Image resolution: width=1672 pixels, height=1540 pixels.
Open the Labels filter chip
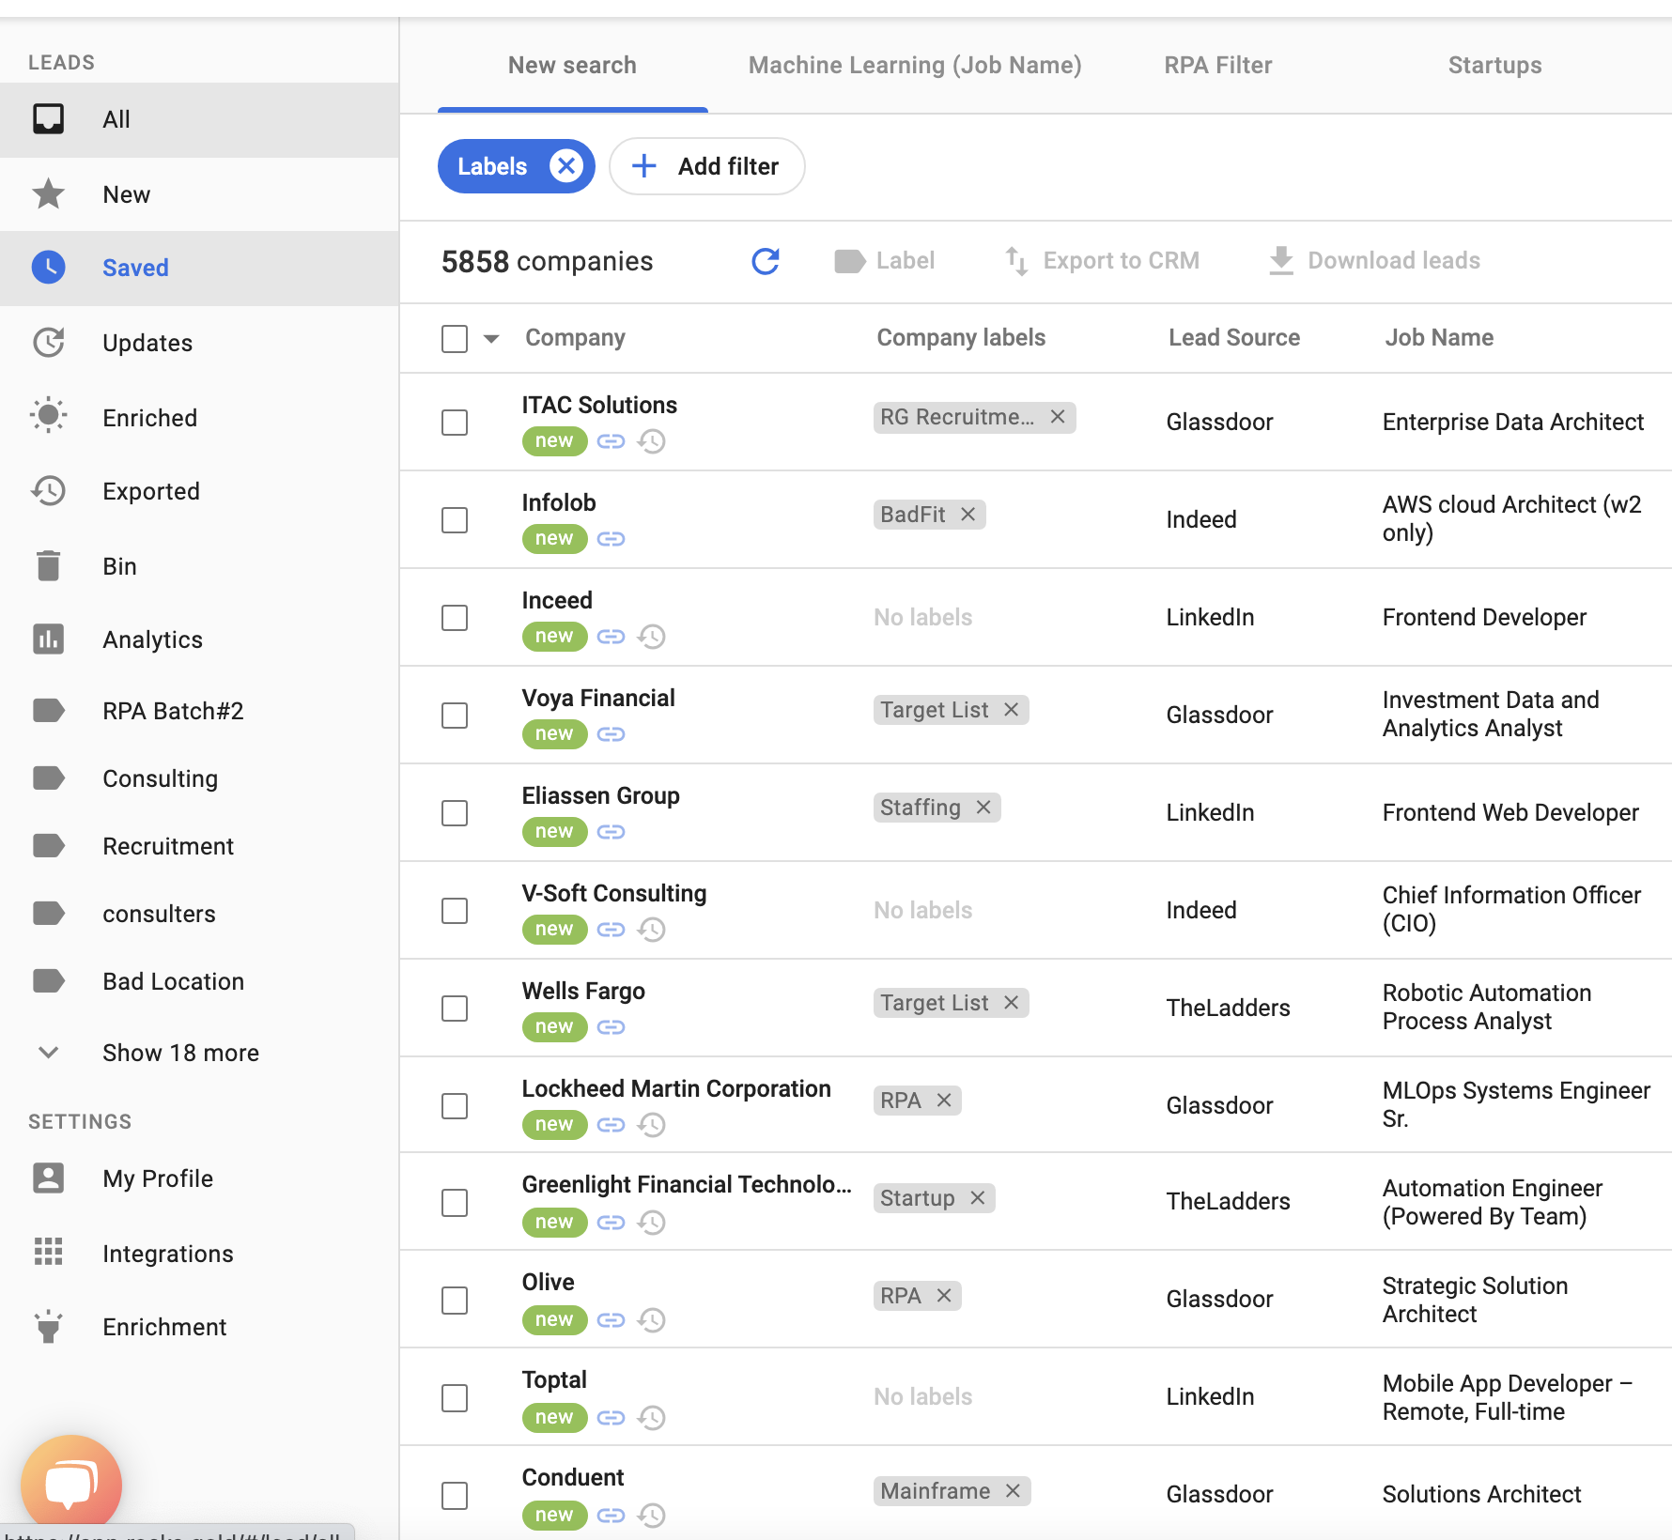[x=492, y=166]
